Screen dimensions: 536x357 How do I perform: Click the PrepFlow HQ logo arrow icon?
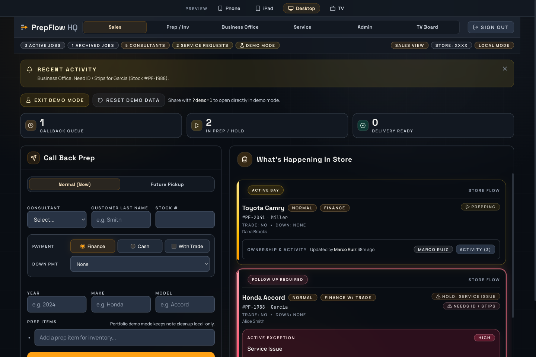click(x=24, y=27)
